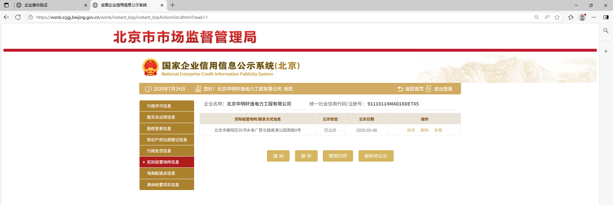This screenshot has width=613, height=205.
Task: Open 行政处罚信息 menu item
Action: pos(167,151)
